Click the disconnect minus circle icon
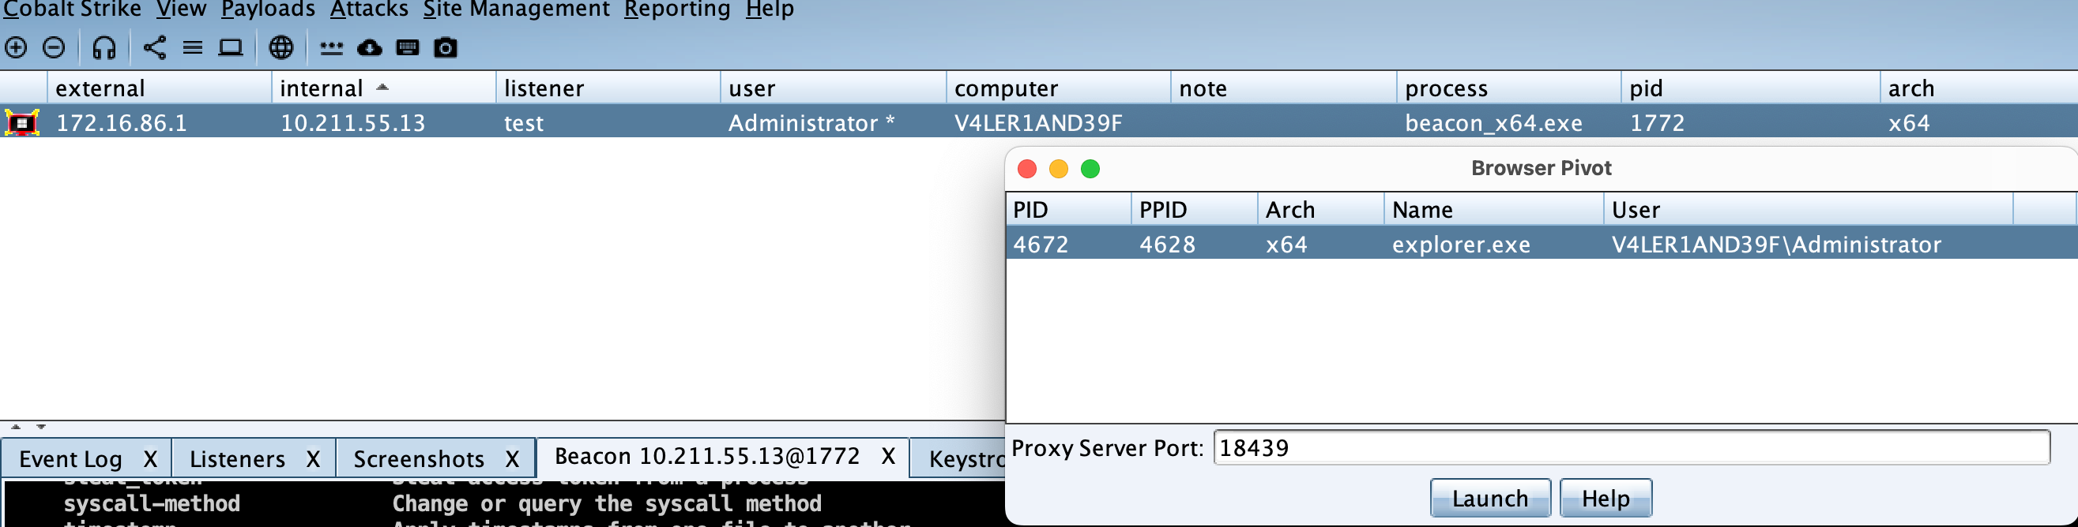The image size is (2078, 527). click(x=54, y=47)
